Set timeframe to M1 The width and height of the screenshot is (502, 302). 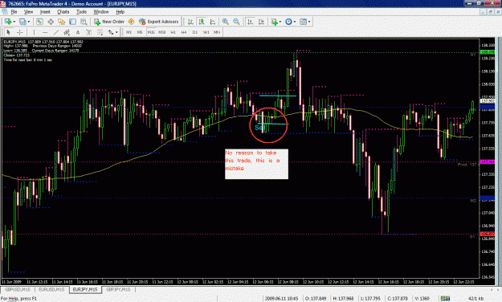[129, 32]
